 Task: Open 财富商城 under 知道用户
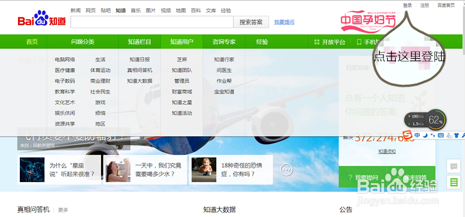pyautogui.click(x=182, y=92)
